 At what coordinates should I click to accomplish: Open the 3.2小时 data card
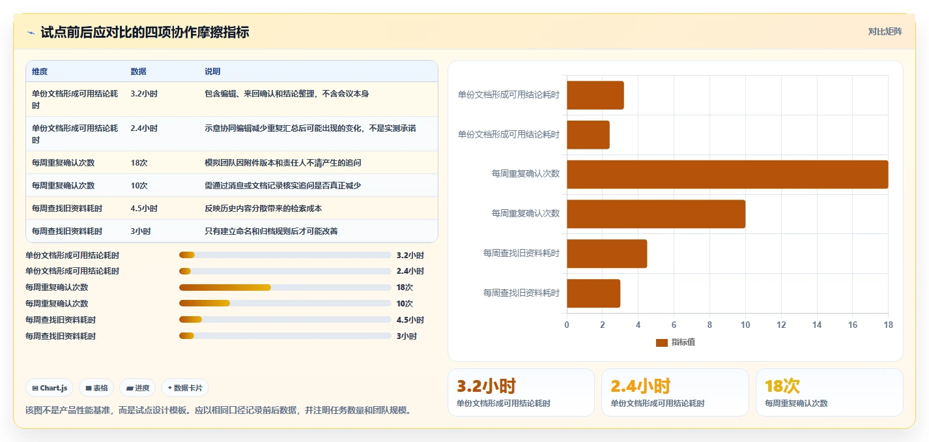pyautogui.click(x=521, y=392)
